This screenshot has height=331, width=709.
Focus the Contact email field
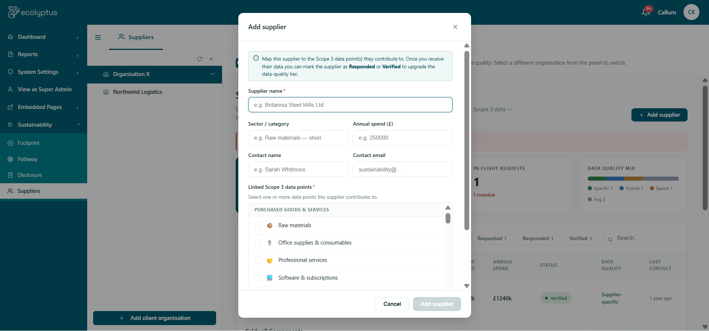click(x=403, y=169)
